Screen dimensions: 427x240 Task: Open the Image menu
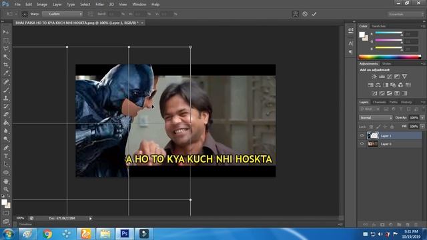tap(42, 5)
